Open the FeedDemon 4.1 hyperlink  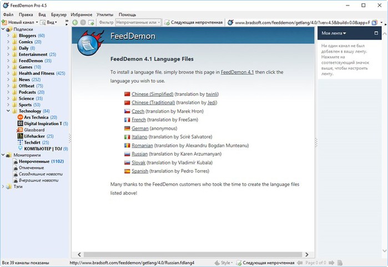tap(237, 72)
